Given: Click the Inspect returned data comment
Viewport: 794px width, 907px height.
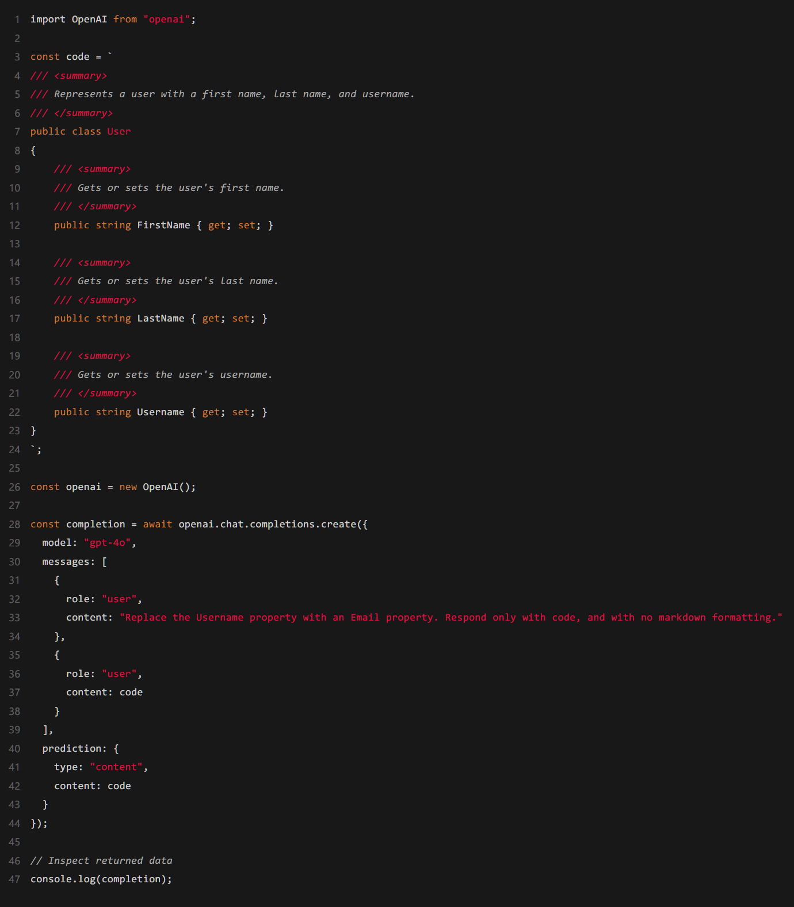Looking at the screenshot, I should pos(101,861).
